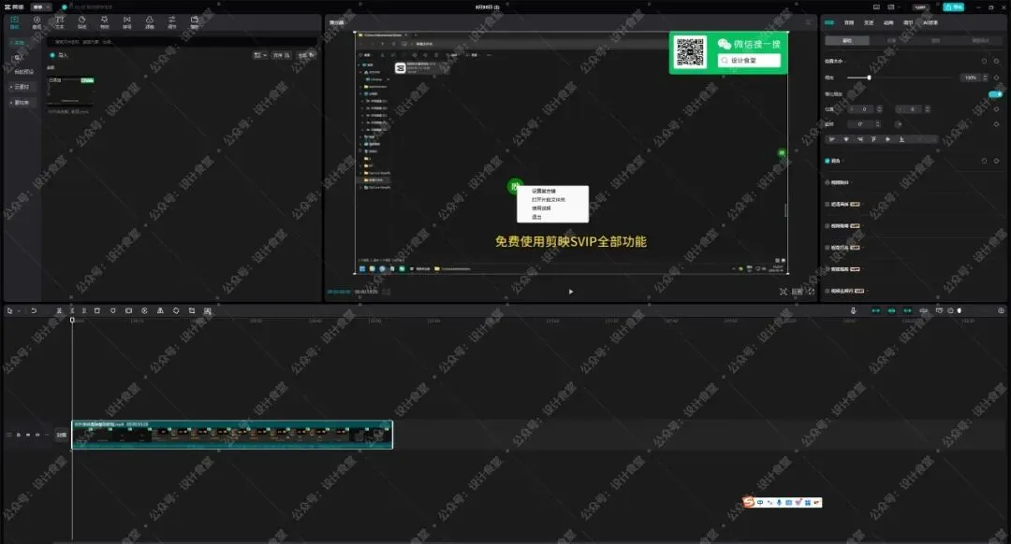
Task: Toggle main track magnet in timeline toolbar
Action: [875, 311]
